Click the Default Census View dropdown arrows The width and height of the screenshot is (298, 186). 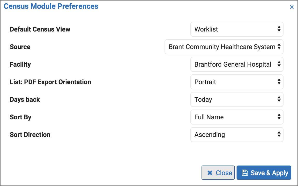coord(279,29)
